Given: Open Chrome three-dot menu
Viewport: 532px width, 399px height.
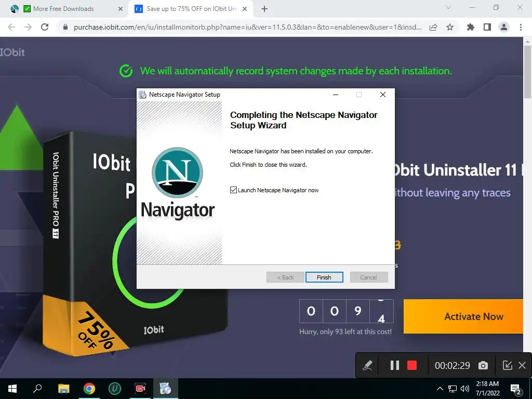Looking at the screenshot, I should (x=521, y=27).
